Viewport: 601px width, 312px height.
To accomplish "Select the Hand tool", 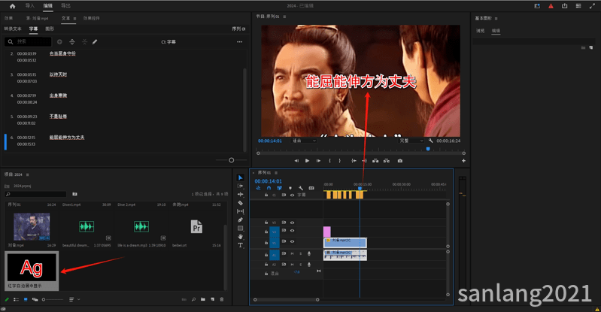I will click(x=240, y=237).
